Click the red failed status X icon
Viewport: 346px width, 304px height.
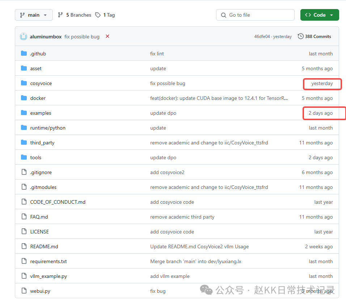point(107,36)
